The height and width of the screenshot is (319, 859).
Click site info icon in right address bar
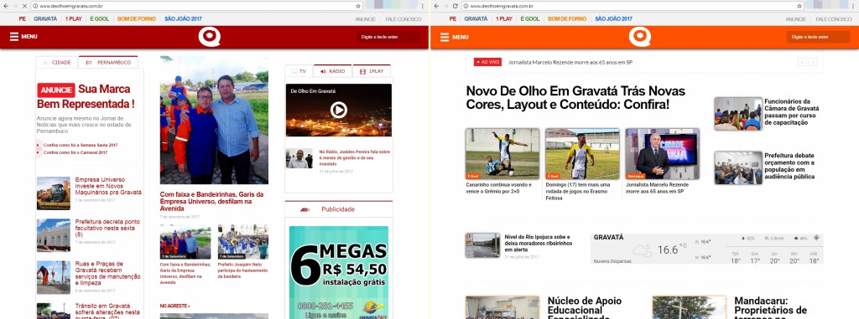pos(466,6)
